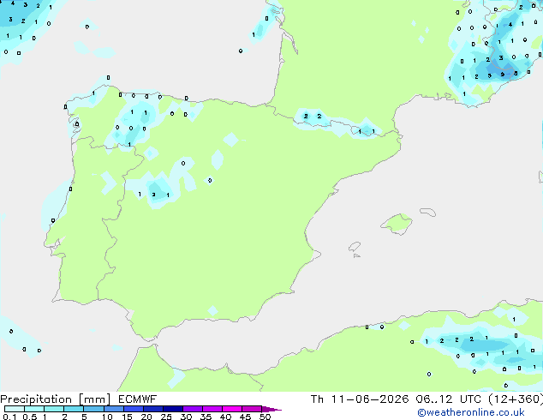Click the ECMWF model label
The height and width of the screenshot is (420, 543).
(x=138, y=399)
